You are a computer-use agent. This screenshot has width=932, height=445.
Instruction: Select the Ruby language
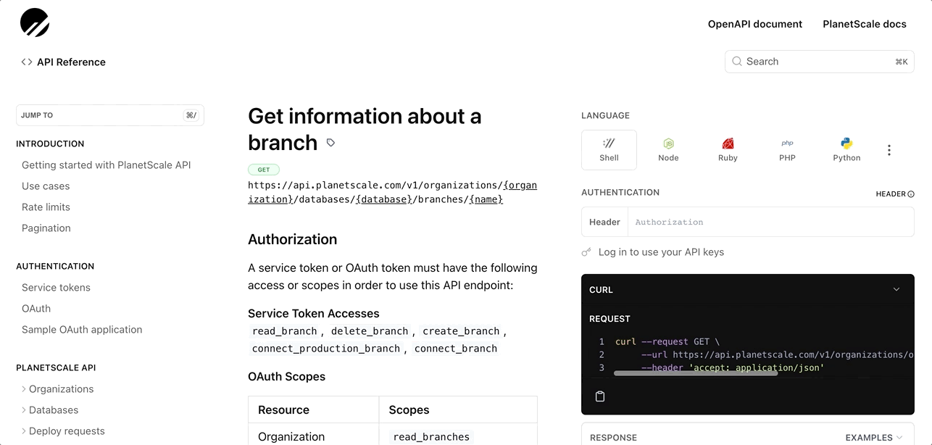click(728, 150)
